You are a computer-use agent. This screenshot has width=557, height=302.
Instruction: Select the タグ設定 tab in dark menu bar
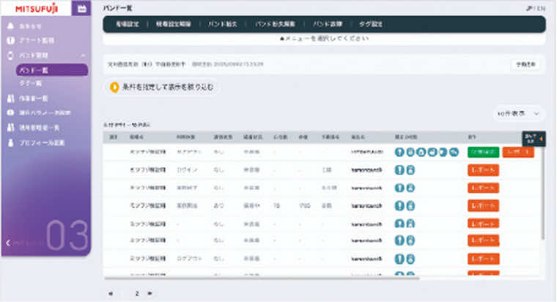pyautogui.click(x=371, y=24)
